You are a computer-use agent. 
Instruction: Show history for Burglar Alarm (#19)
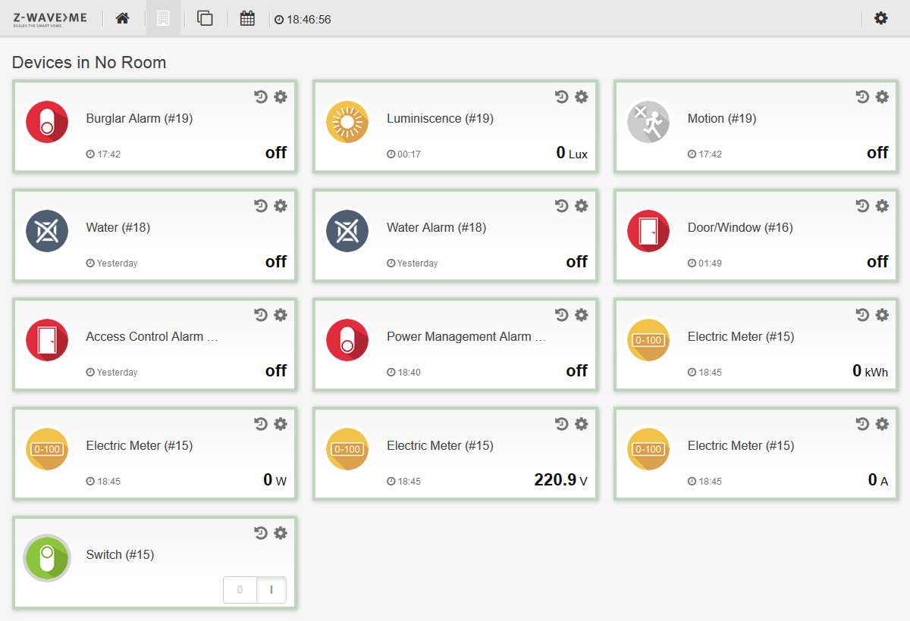(261, 97)
